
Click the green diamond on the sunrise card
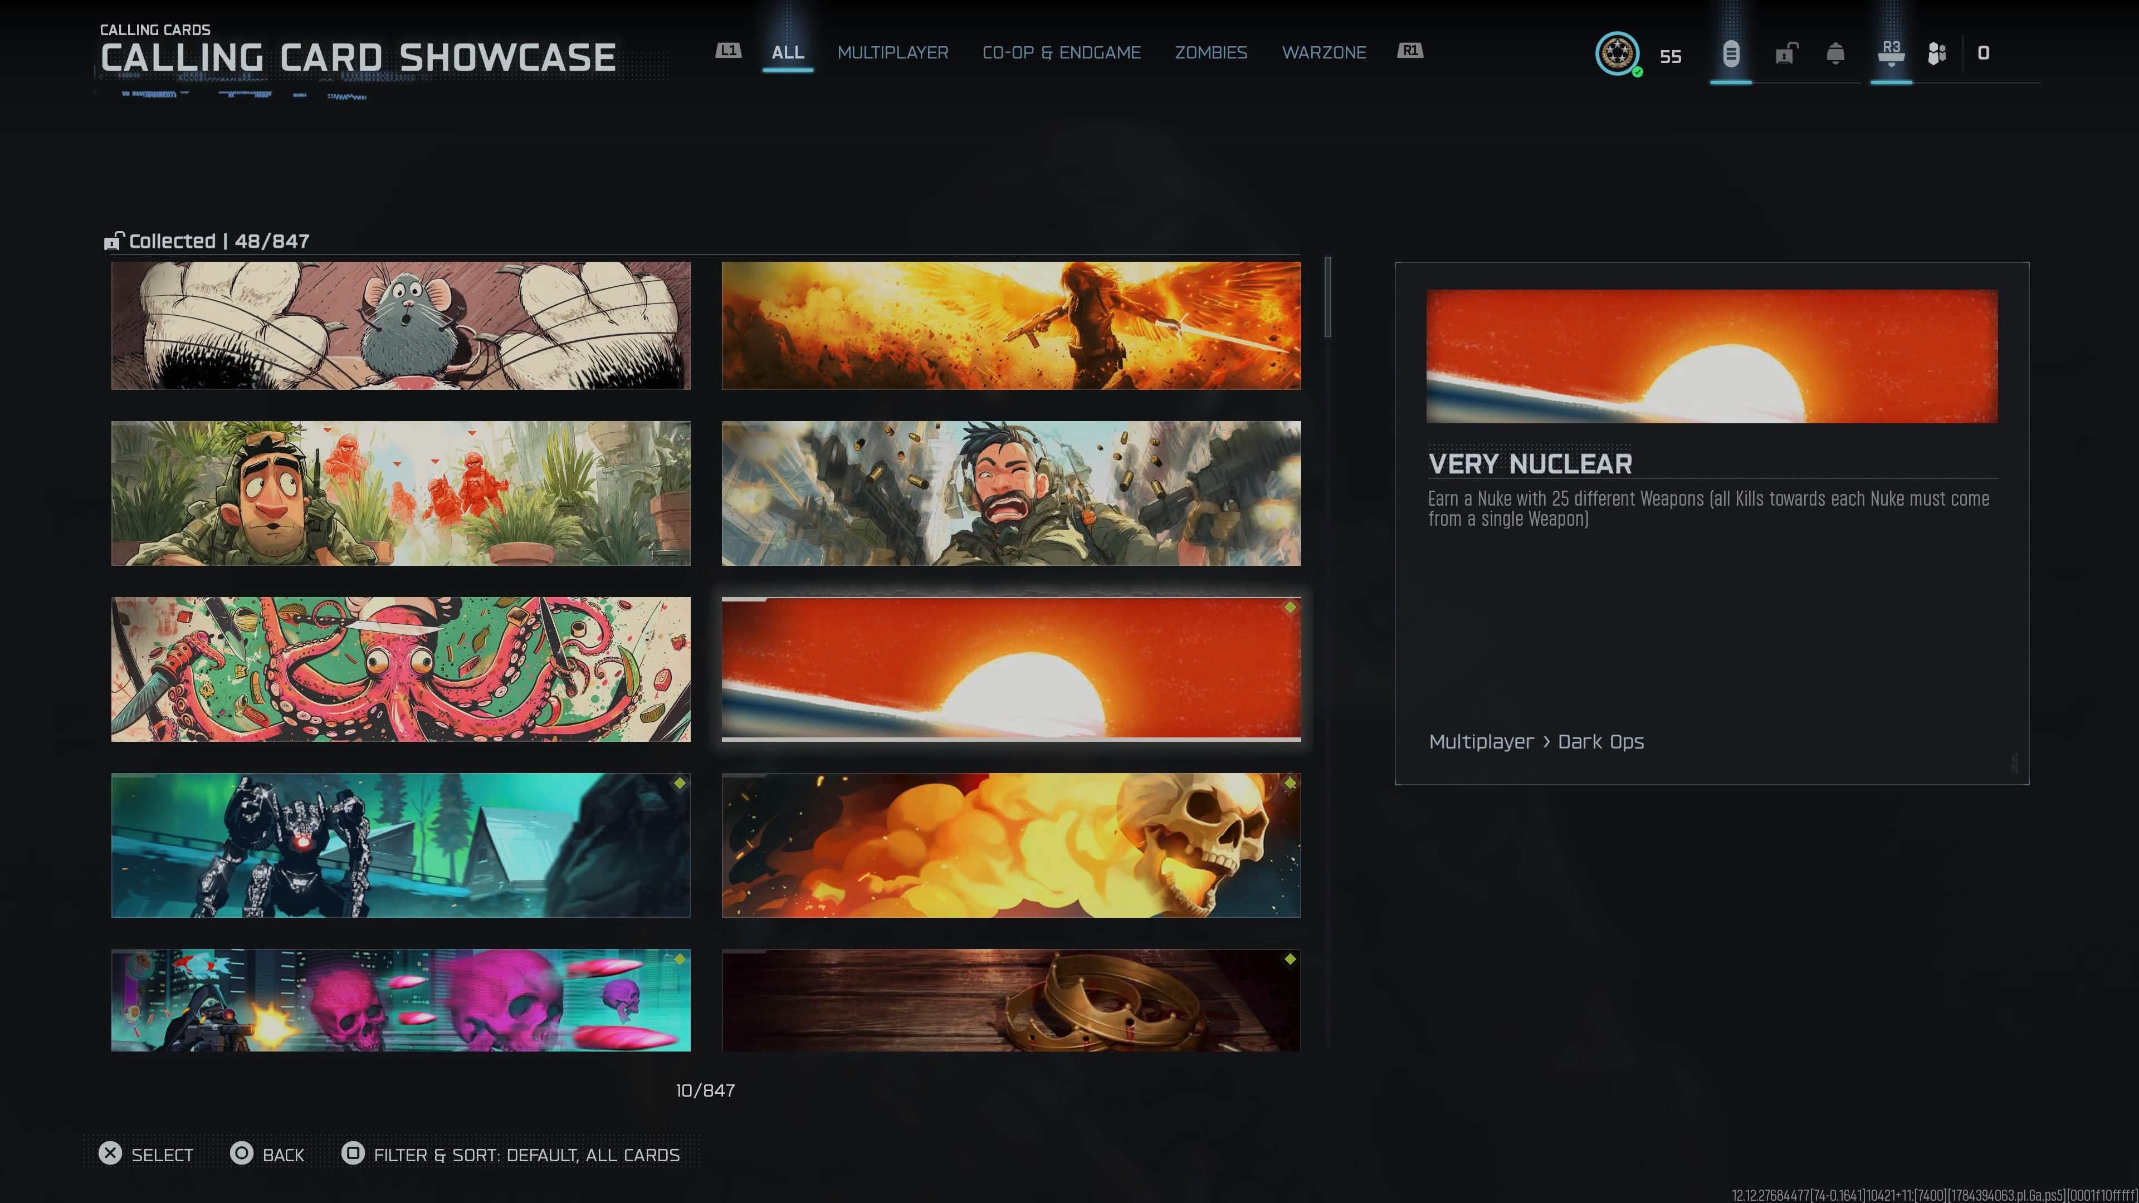point(1290,607)
